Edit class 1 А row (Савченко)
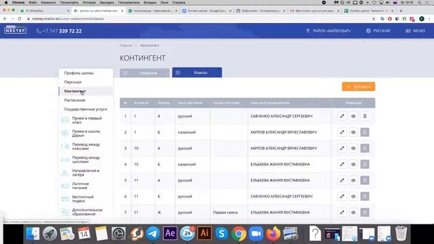Viewport: 434px width, 244px height. 342,116
